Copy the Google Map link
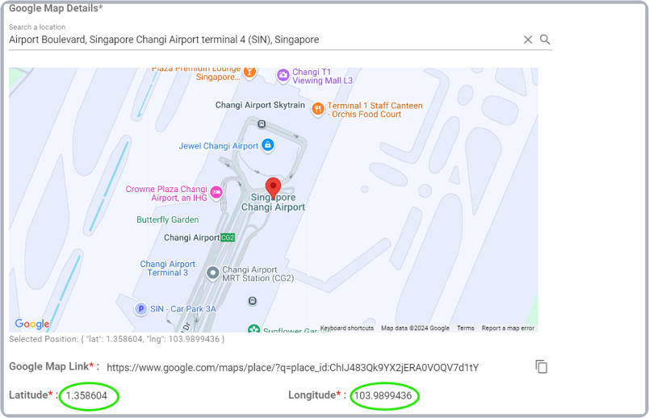This screenshot has height=418, width=649. coord(542,366)
